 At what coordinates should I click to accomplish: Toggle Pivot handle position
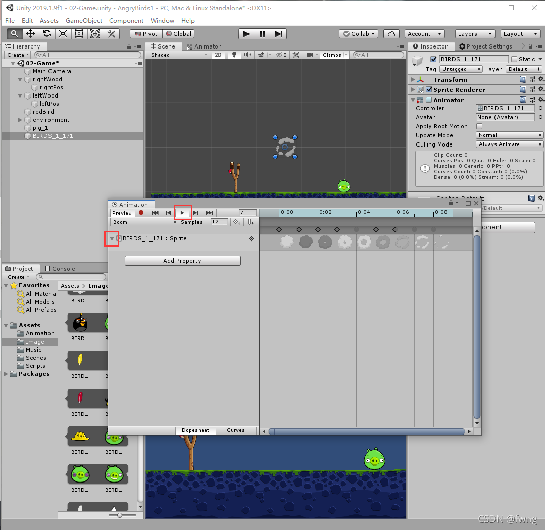pos(146,34)
